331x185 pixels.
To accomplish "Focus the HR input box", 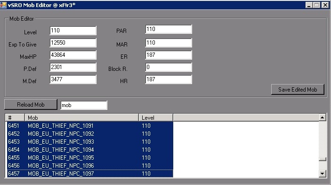I will pyautogui.click(x=169, y=79).
